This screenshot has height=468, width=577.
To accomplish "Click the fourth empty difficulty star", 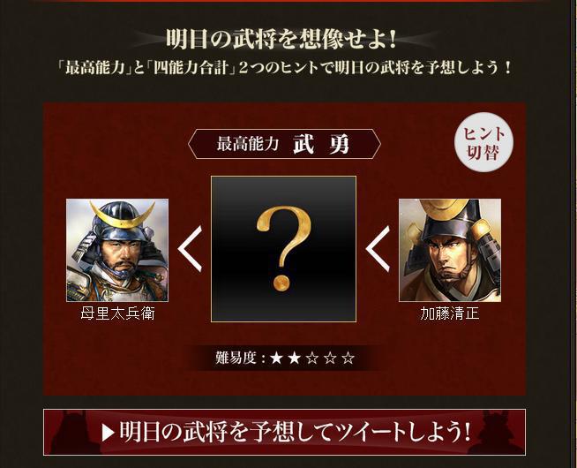I will tap(330, 358).
